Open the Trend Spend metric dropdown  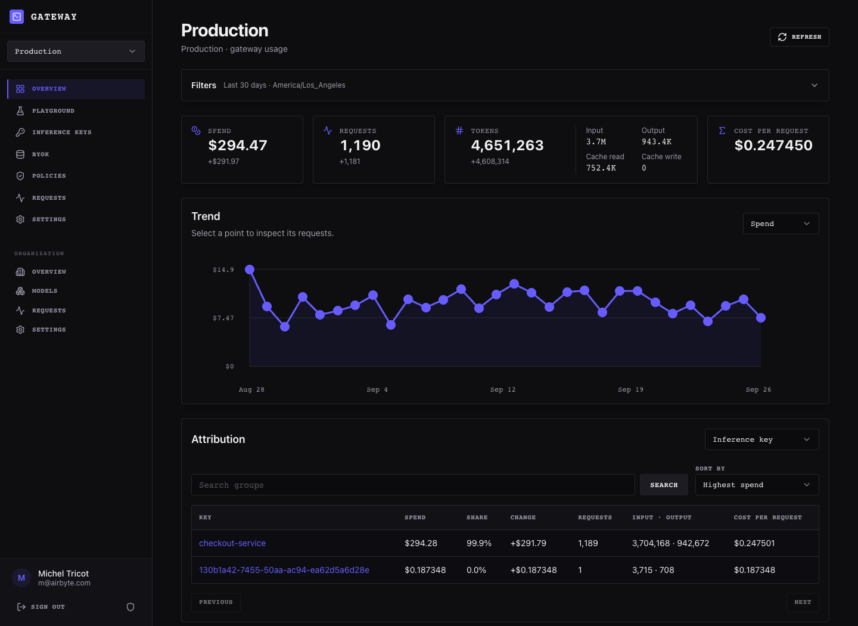pyautogui.click(x=781, y=224)
